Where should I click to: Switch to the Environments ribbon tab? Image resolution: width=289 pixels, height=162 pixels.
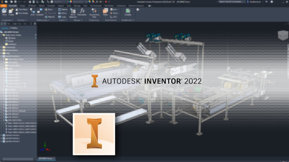[96, 6]
